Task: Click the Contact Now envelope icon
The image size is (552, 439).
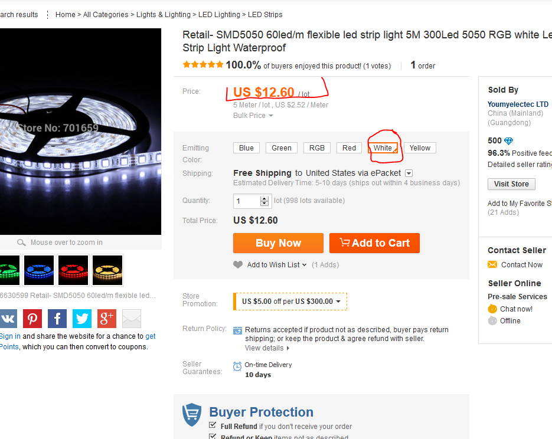Action: pyautogui.click(x=492, y=264)
